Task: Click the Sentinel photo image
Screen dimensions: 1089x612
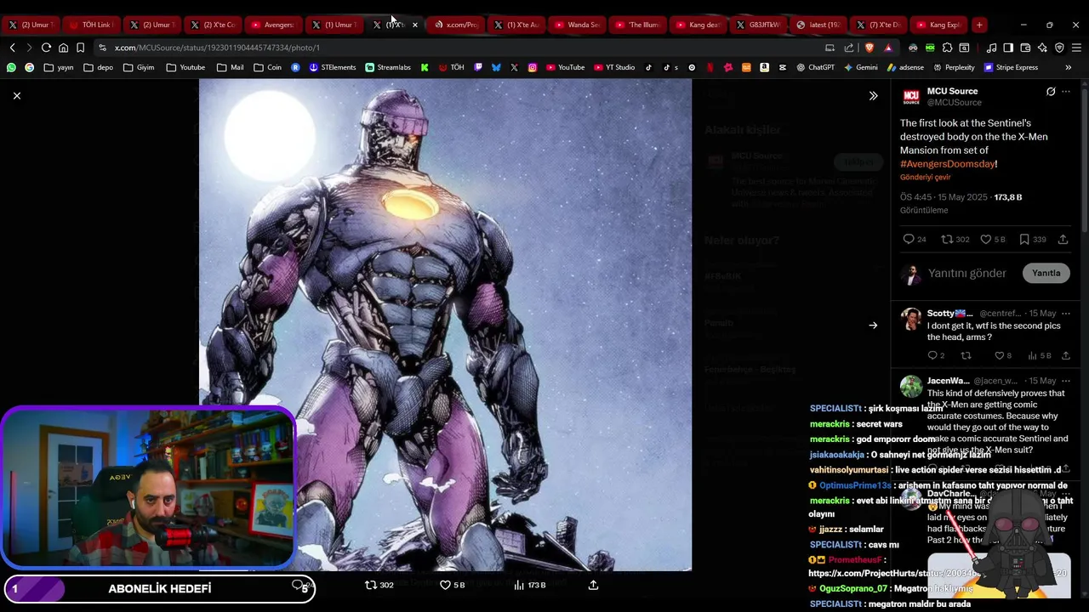Action: point(445,325)
